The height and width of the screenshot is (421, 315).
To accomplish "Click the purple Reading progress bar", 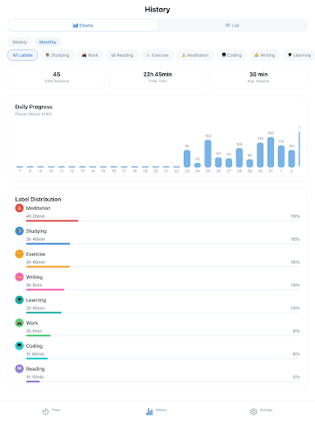I will coord(33,382).
